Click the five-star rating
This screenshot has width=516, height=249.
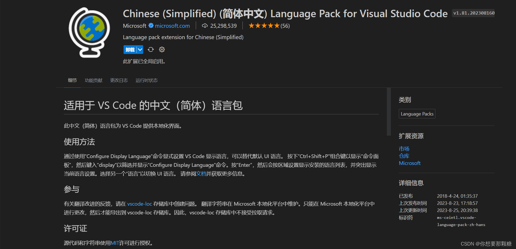264,26
